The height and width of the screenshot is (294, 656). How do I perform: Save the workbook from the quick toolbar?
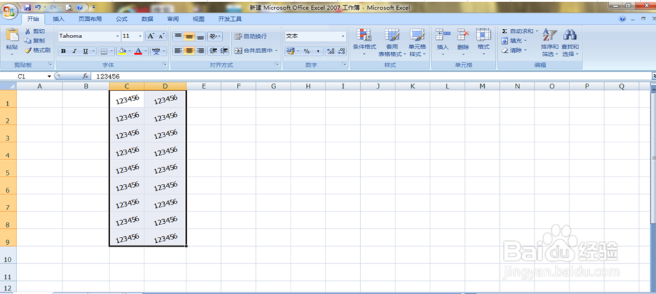pyautogui.click(x=28, y=7)
